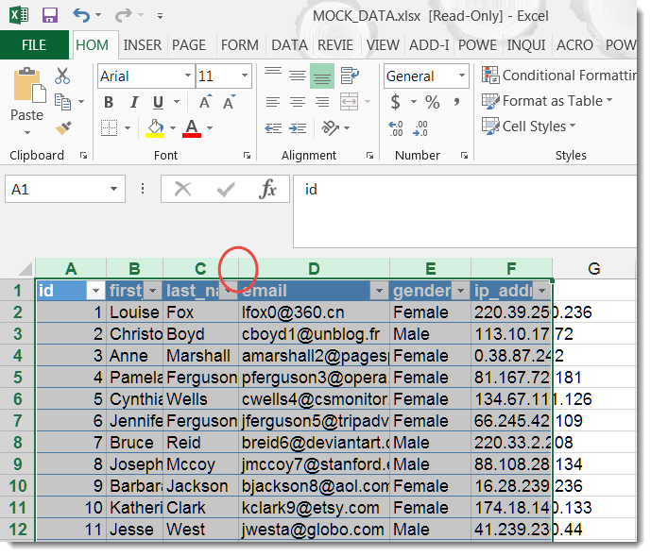The height and width of the screenshot is (556, 651).
Task: Click the Redo arrow icon
Action: pyautogui.click(x=123, y=16)
